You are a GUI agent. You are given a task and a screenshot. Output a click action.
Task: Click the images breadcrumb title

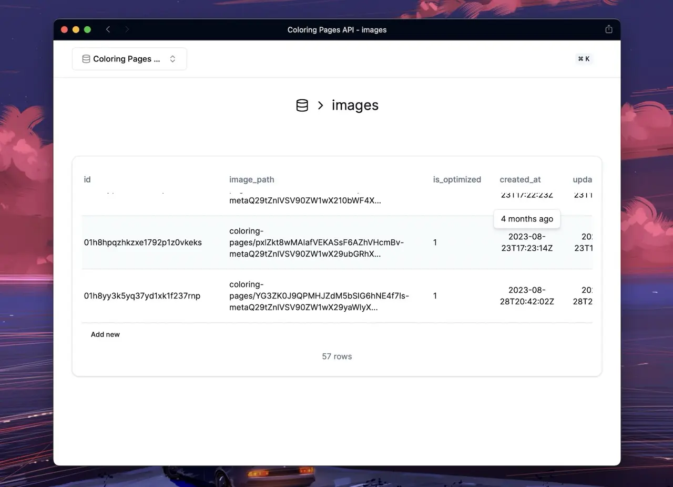click(355, 105)
